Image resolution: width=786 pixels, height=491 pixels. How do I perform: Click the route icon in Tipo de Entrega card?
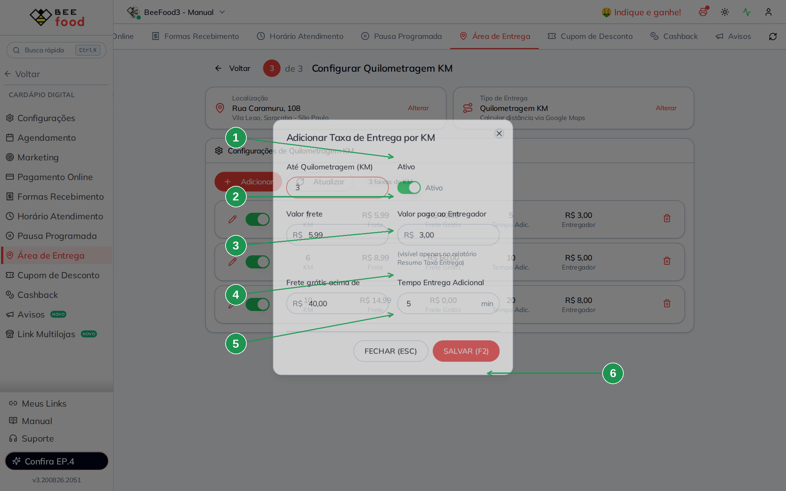(x=468, y=108)
